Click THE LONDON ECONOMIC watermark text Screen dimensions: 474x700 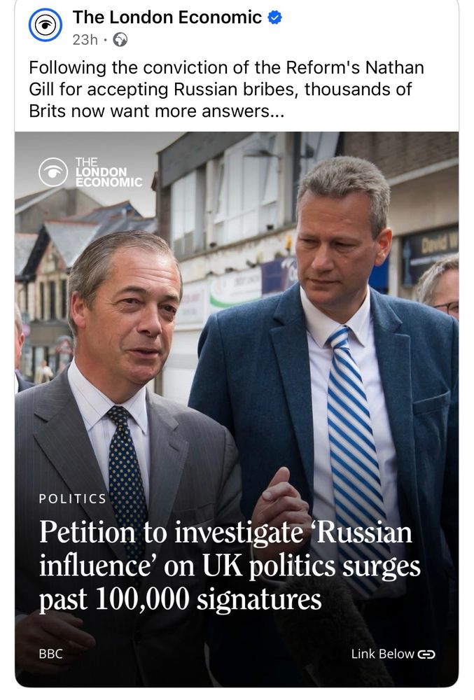click(x=109, y=172)
